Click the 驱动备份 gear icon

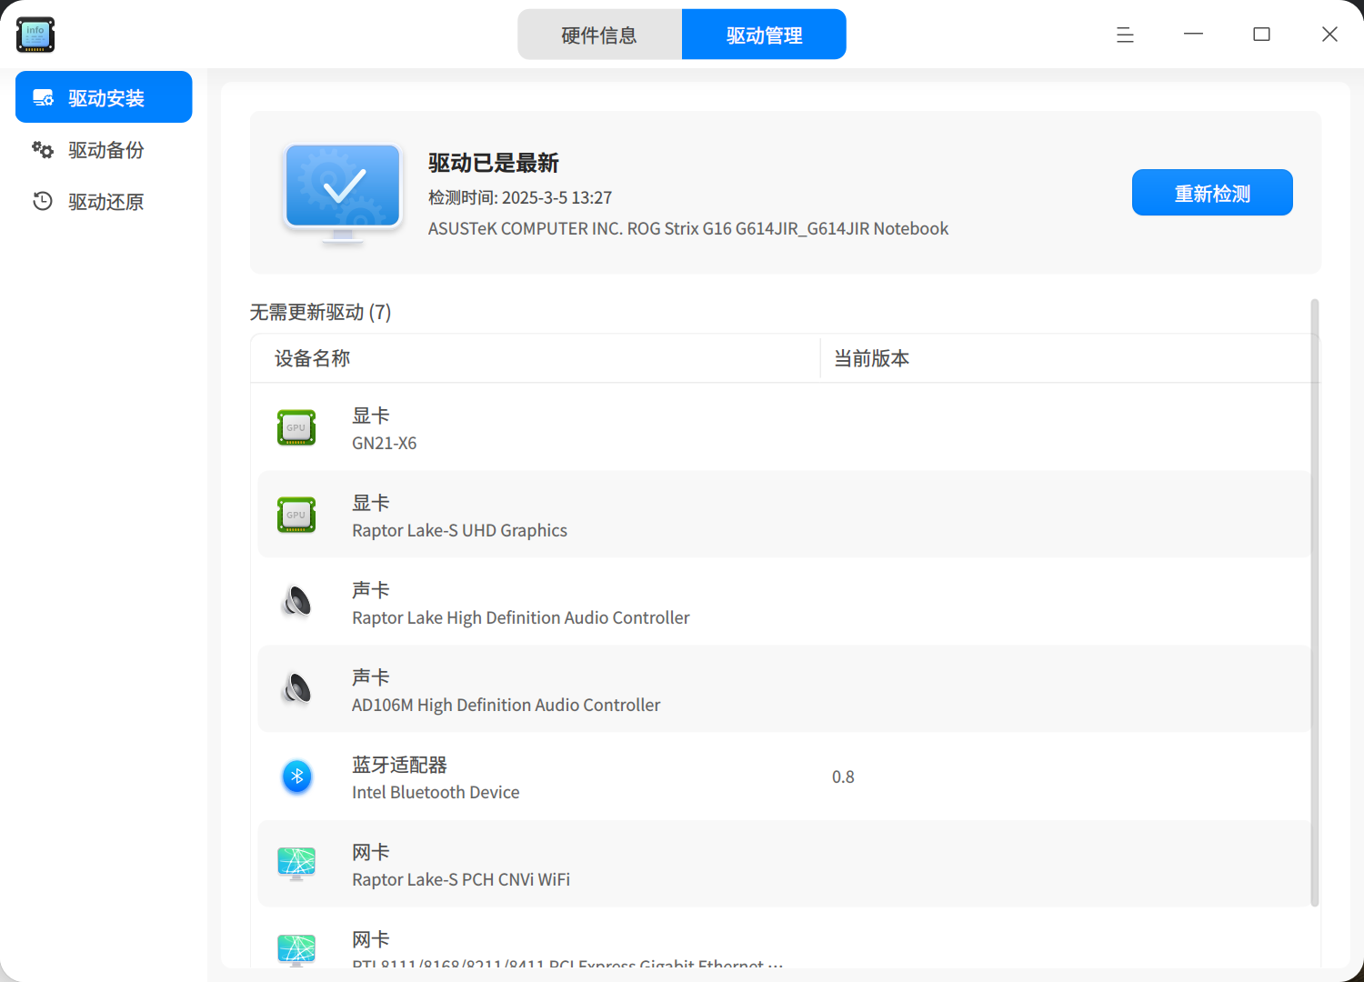[43, 149]
